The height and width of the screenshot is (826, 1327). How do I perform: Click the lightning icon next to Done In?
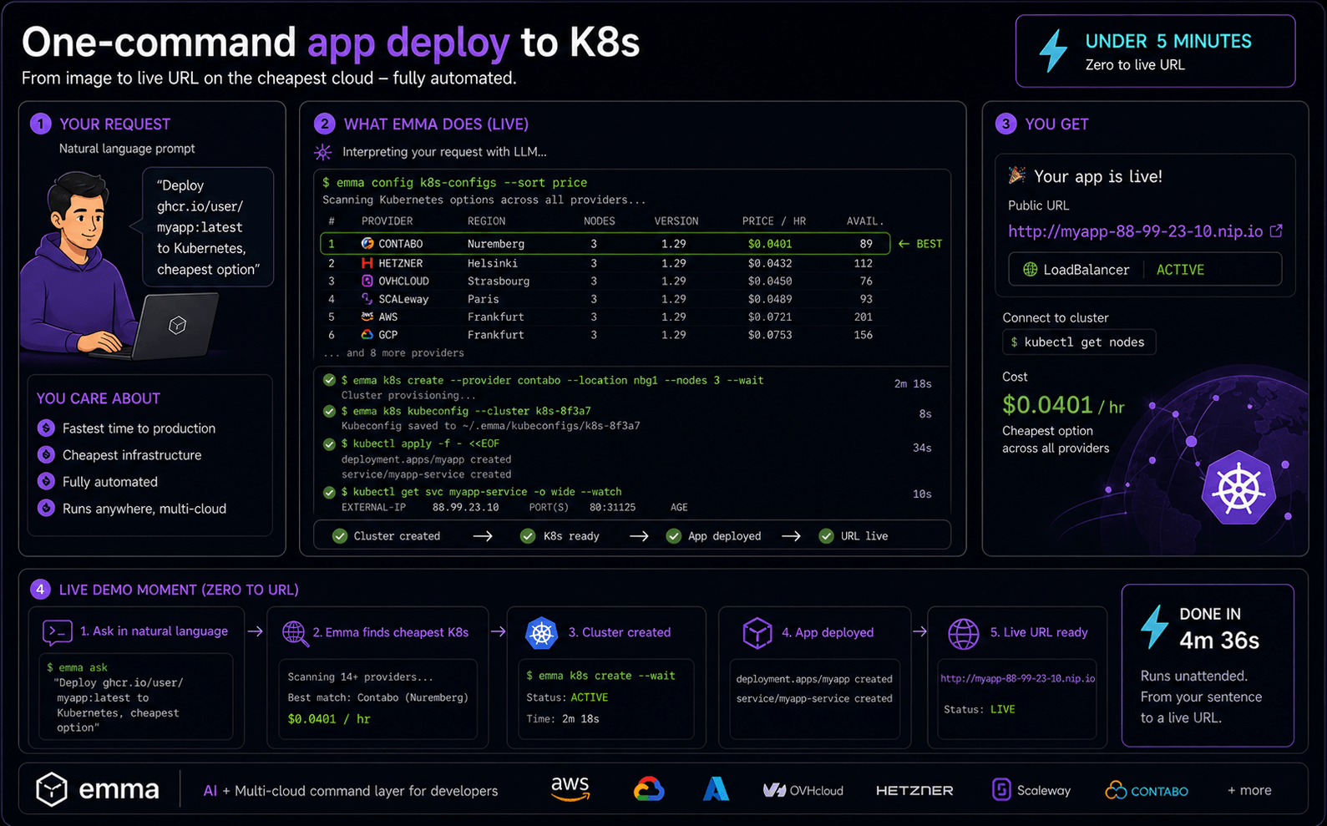click(1155, 627)
